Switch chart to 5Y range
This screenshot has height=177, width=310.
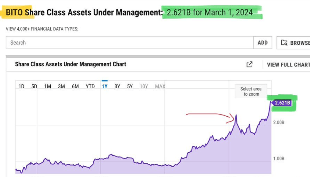point(130,86)
